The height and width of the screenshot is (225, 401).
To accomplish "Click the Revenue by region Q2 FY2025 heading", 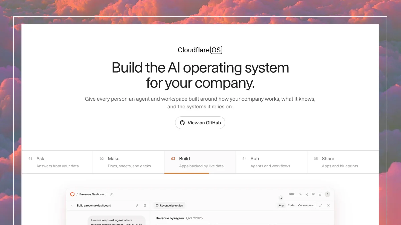I will click(179, 218).
